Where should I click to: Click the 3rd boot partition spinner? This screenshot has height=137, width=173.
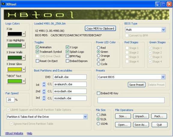point(44,98)
